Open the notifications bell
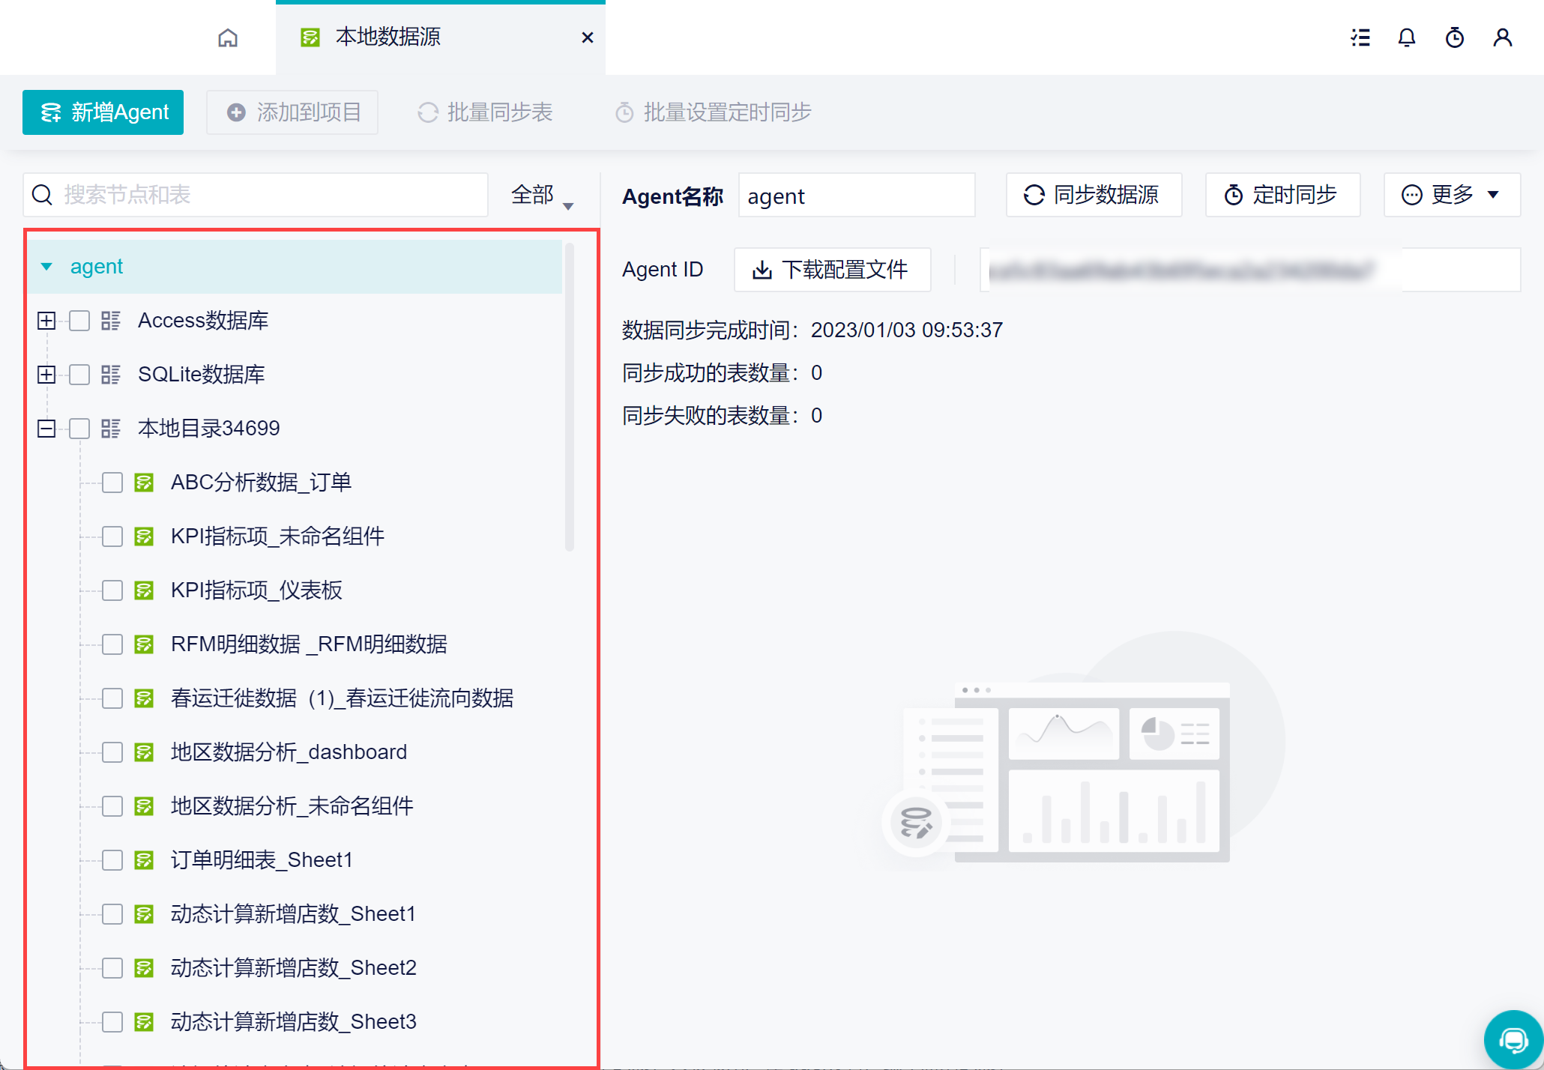This screenshot has width=1544, height=1070. click(x=1407, y=37)
